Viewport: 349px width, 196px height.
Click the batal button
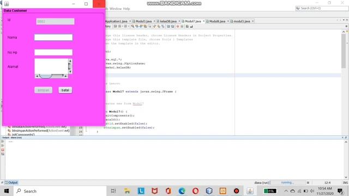point(65,90)
